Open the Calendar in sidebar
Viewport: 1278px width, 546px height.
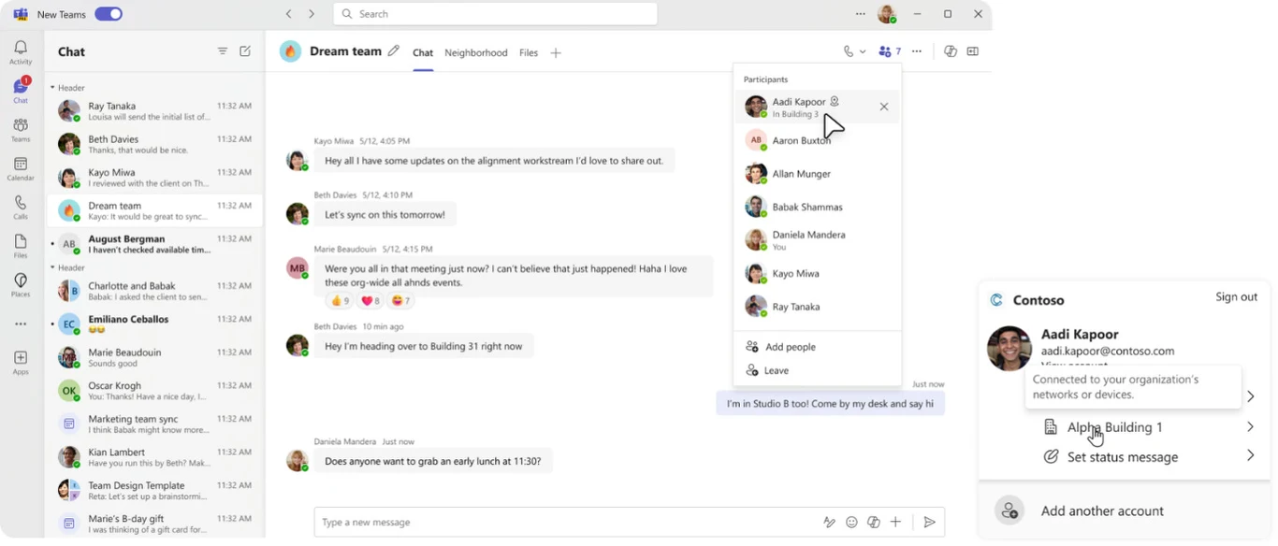click(21, 169)
